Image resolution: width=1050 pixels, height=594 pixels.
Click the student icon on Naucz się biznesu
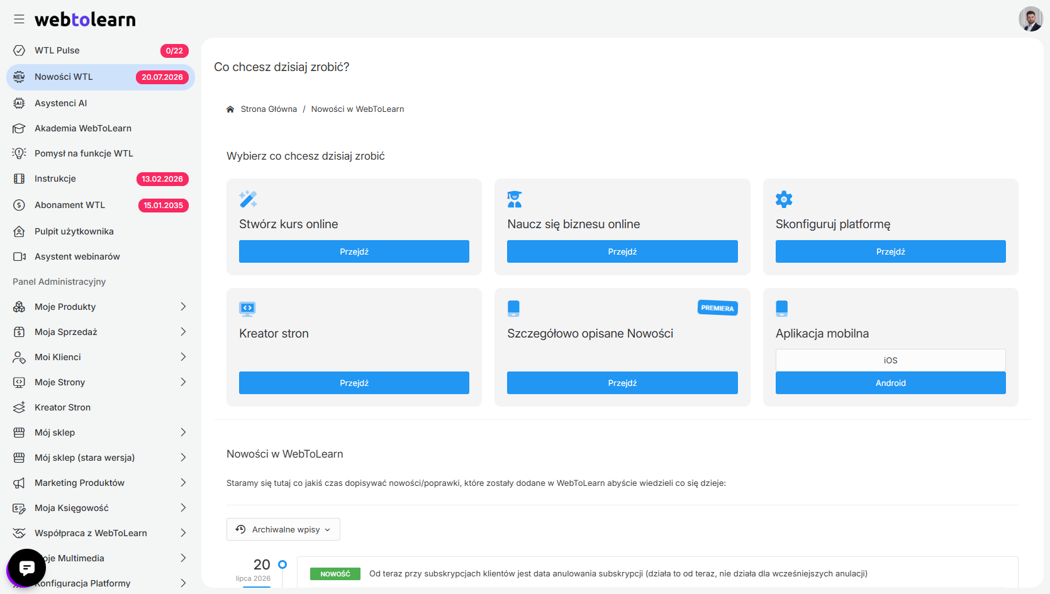coord(515,199)
